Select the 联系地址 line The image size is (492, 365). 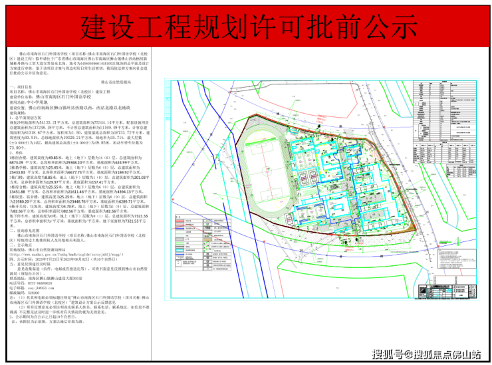coord(46,279)
